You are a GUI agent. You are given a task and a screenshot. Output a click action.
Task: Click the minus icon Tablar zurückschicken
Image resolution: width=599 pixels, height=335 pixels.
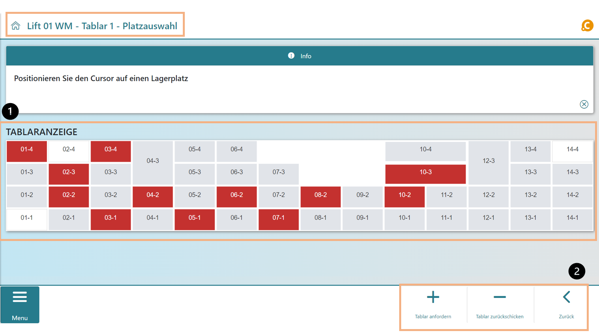pos(499,297)
